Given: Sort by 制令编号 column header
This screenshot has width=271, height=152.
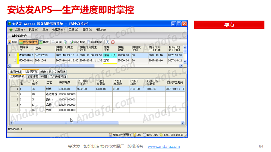Looking at the screenshot, I should pyautogui.click(x=27, y=49).
